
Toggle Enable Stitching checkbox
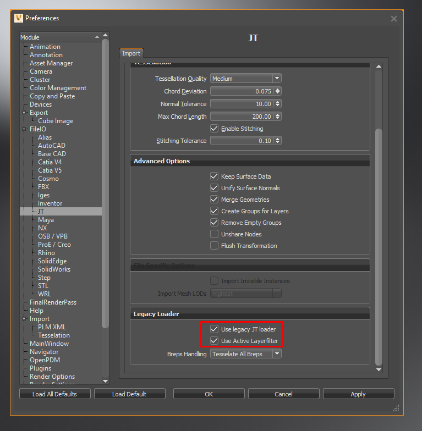(x=215, y=129)
